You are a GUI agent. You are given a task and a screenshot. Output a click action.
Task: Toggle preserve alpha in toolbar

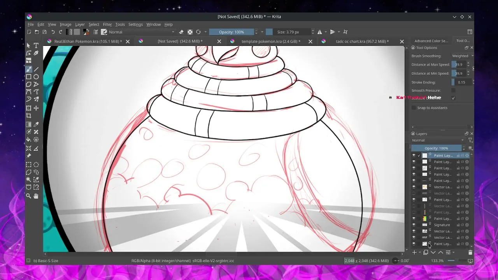[190, 32]
